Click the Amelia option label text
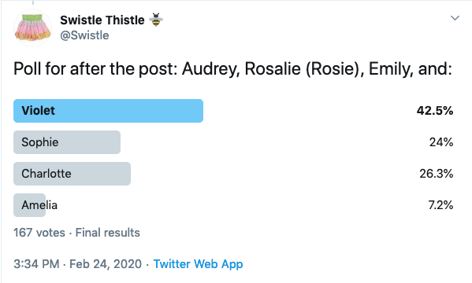This screenshot has width=472, height=283. coord(39,205)
